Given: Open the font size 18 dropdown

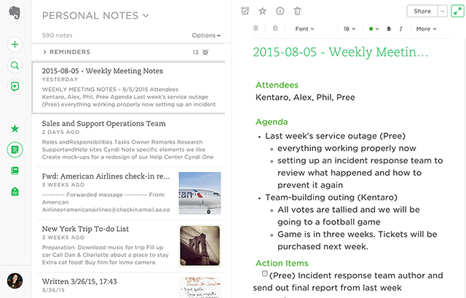Looking at the screenshot, I should pos(349,29).
